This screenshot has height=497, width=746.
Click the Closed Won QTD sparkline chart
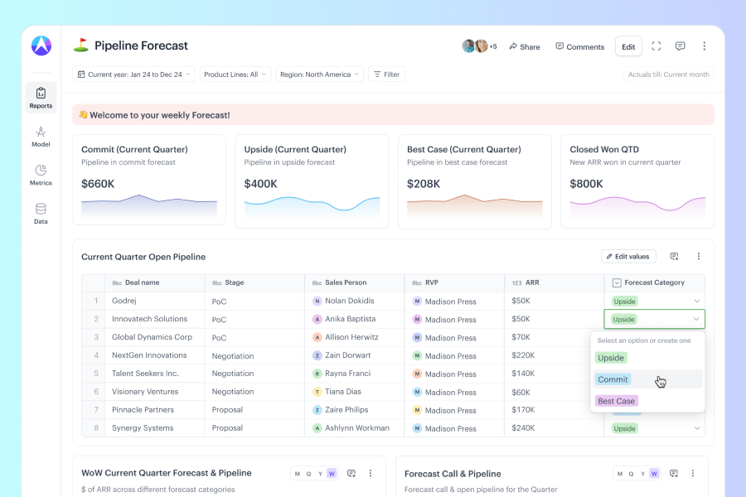pyautogui.click(x=637, y=203)
